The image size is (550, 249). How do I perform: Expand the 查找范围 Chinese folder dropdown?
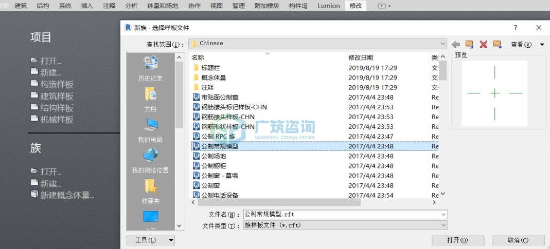pyautogui.click(x=442, y=44)
